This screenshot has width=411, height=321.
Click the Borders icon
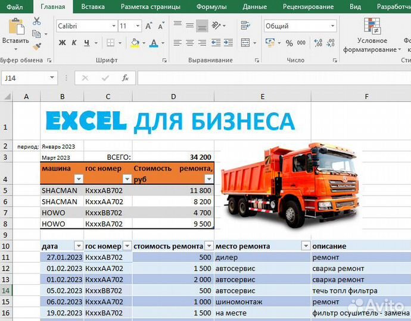coord(110,43)
